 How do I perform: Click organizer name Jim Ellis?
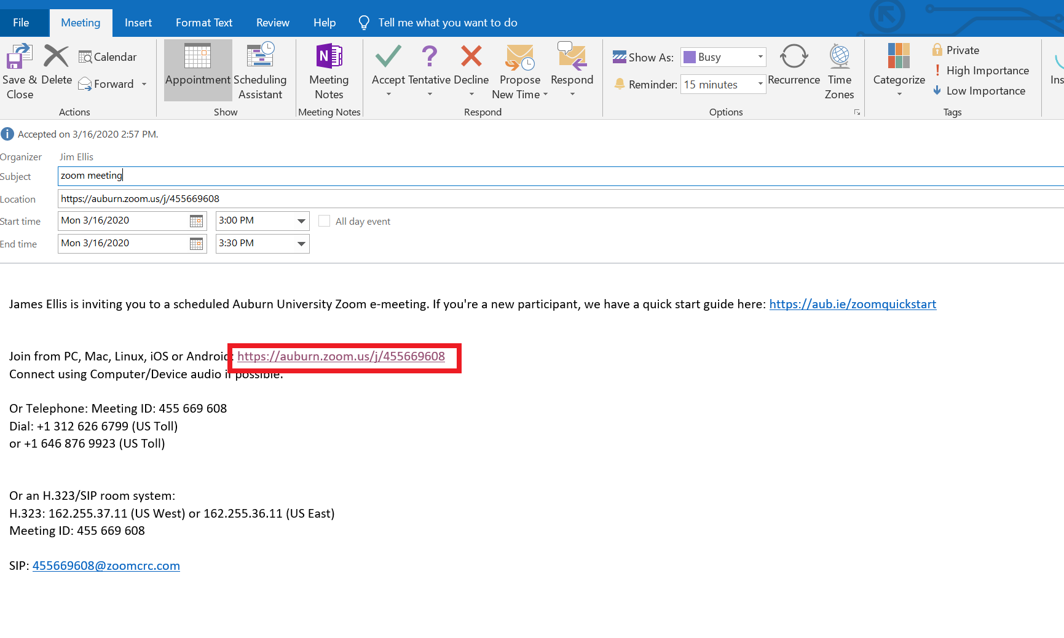[x=76, y=157]
